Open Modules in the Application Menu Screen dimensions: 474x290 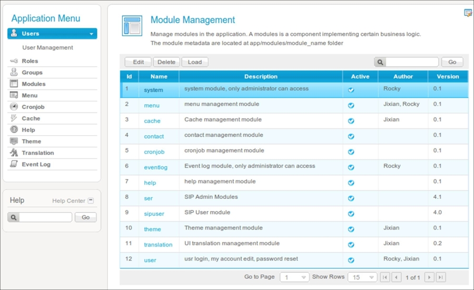33,84
